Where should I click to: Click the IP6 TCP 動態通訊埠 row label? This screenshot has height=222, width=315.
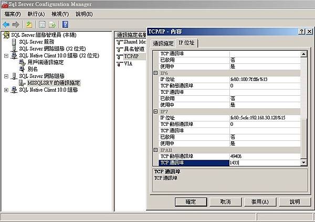pos(177,86)
